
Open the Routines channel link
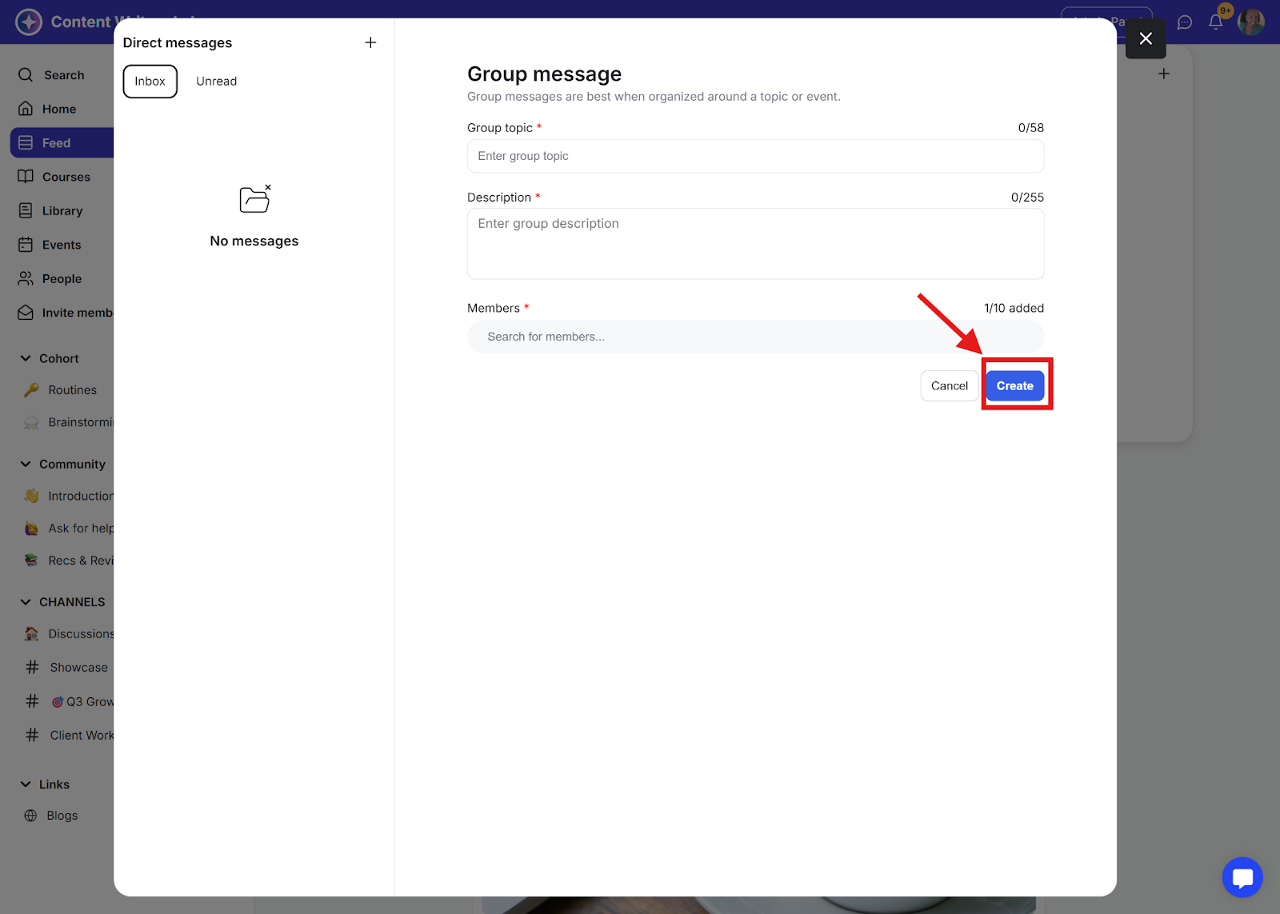tap(72, 390)
